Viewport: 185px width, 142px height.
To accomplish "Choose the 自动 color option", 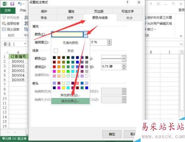I will pos(70,51).
